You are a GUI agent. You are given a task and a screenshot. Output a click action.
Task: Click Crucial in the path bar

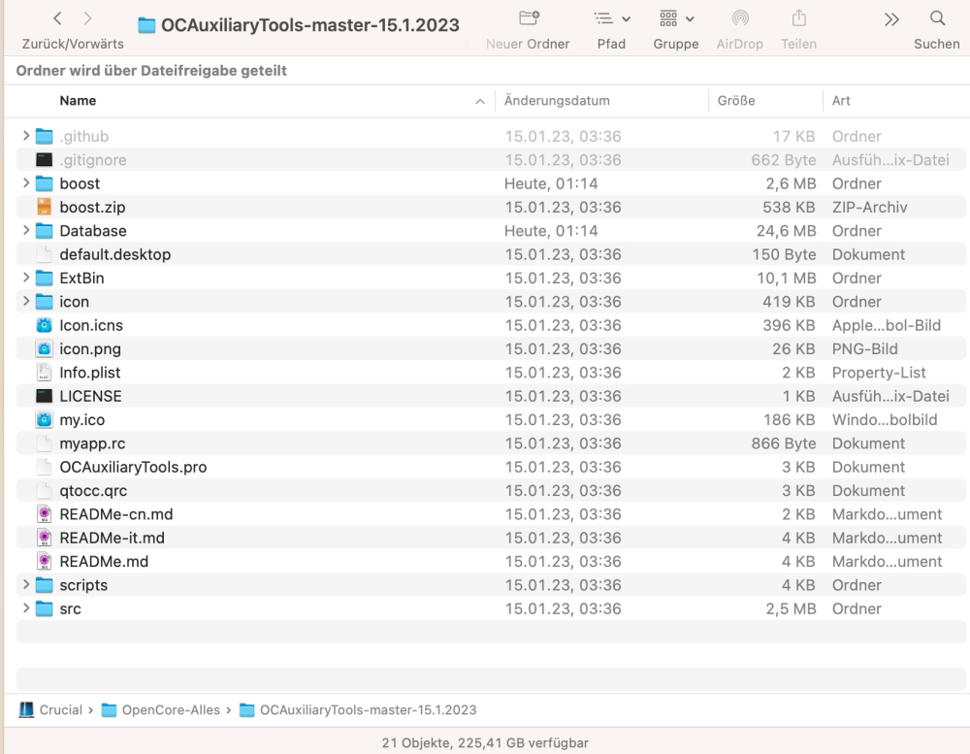[60, 709]
